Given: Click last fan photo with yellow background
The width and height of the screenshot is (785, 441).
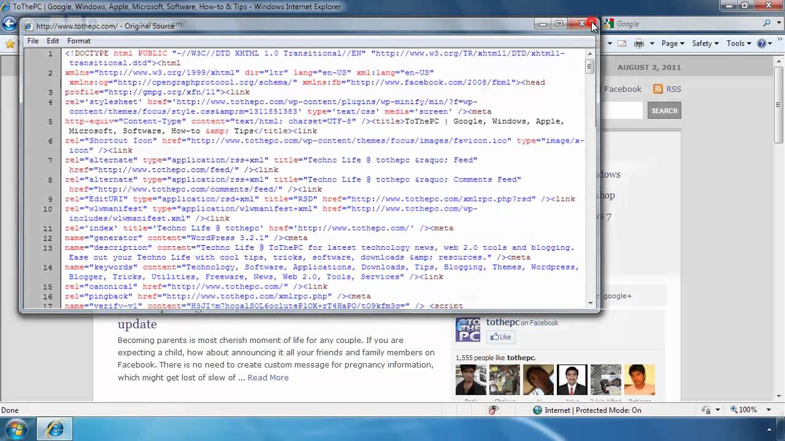Looking at the screenshot, I should pos(640,380).
